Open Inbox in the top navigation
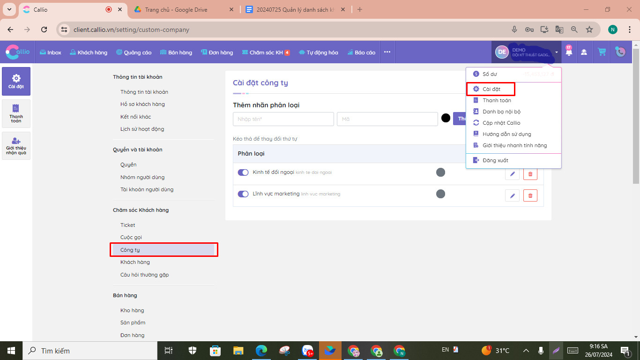Image resolution: width=640 pixels, height=360 pixels. [x=51, y=52]
